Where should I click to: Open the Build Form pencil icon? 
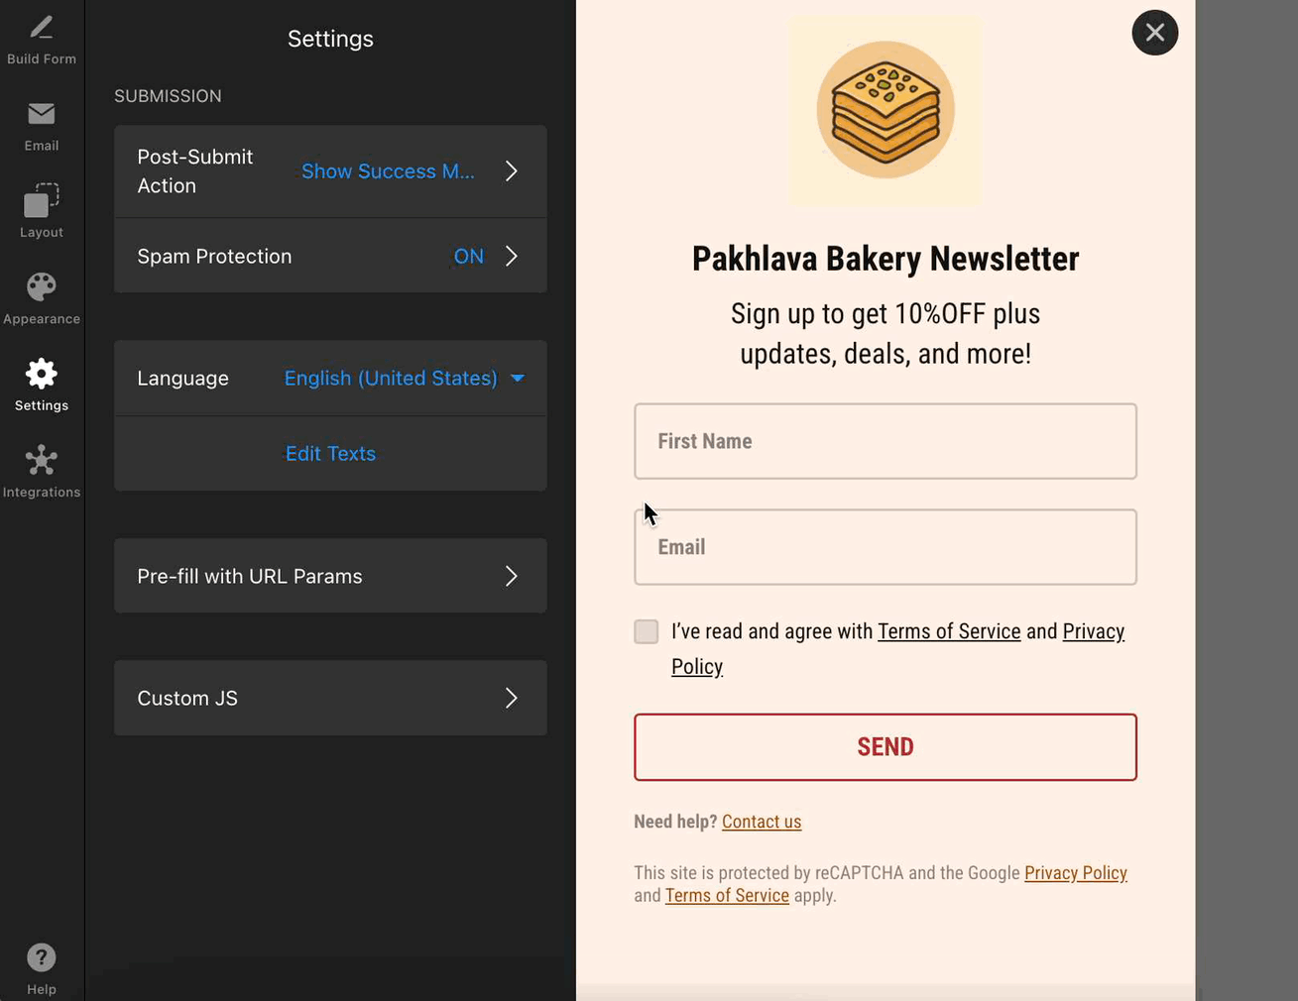[x=41, y=28]
